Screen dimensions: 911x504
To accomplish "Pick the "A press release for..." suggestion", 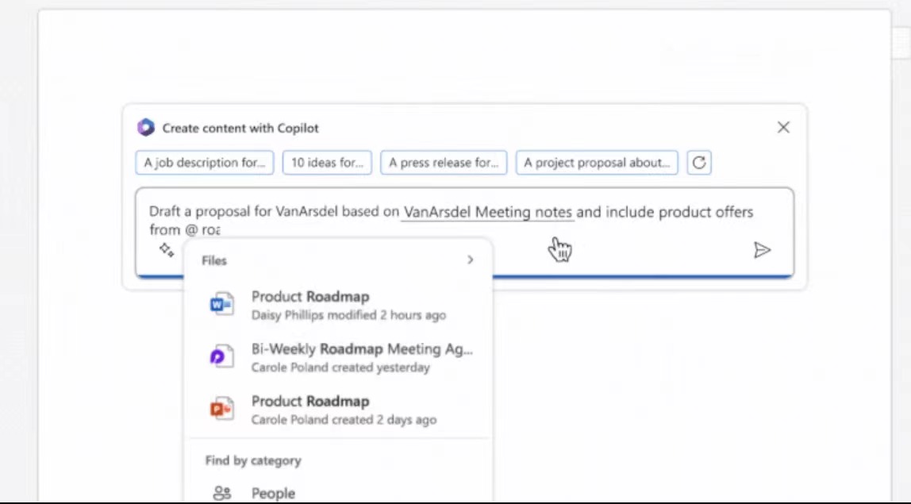I will (444, 163).
